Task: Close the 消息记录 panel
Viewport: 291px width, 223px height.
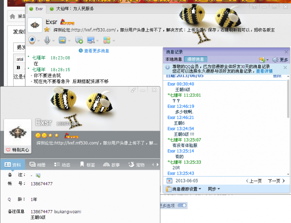Action: pos(286,52)
